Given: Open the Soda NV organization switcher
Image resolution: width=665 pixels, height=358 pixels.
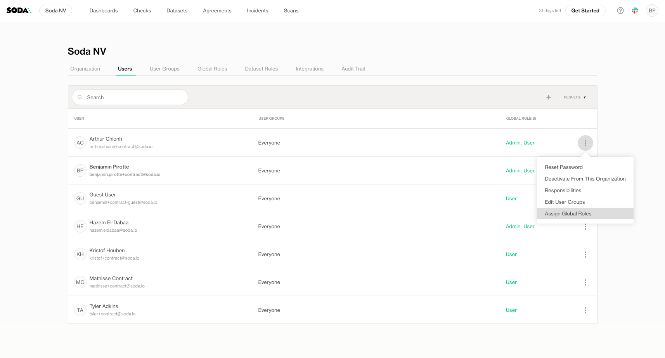Looking at the screenshot, I should [x=55, y=10].
